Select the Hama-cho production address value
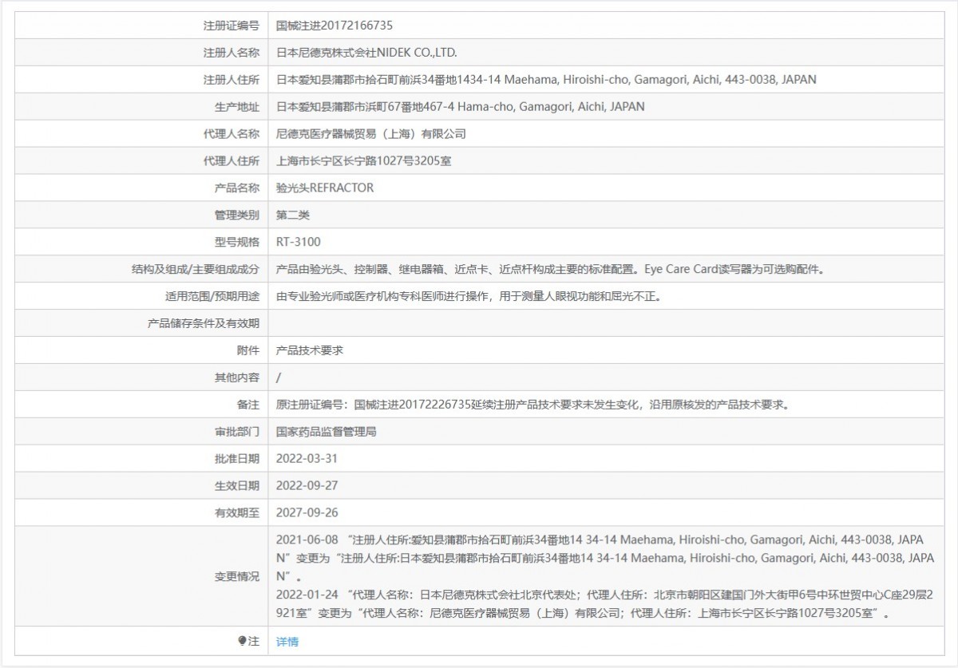Viewport: 958px width, 668px height. 461,107
